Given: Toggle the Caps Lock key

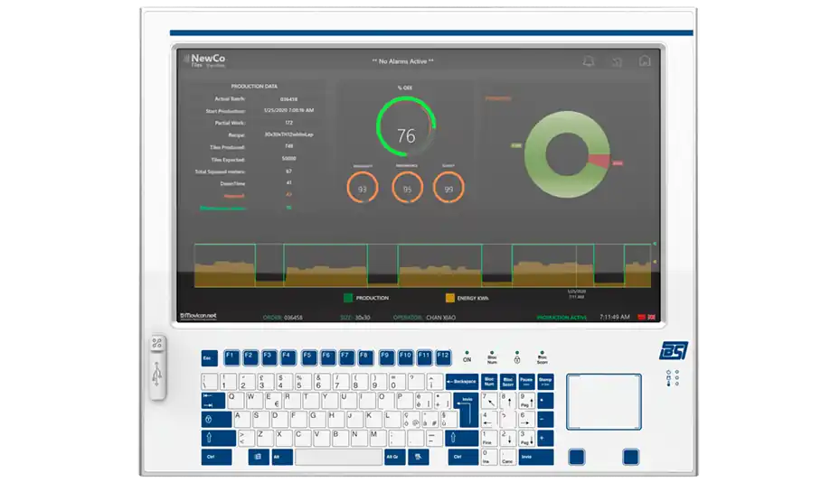Looking at the screenshot, I should [216, 419].
